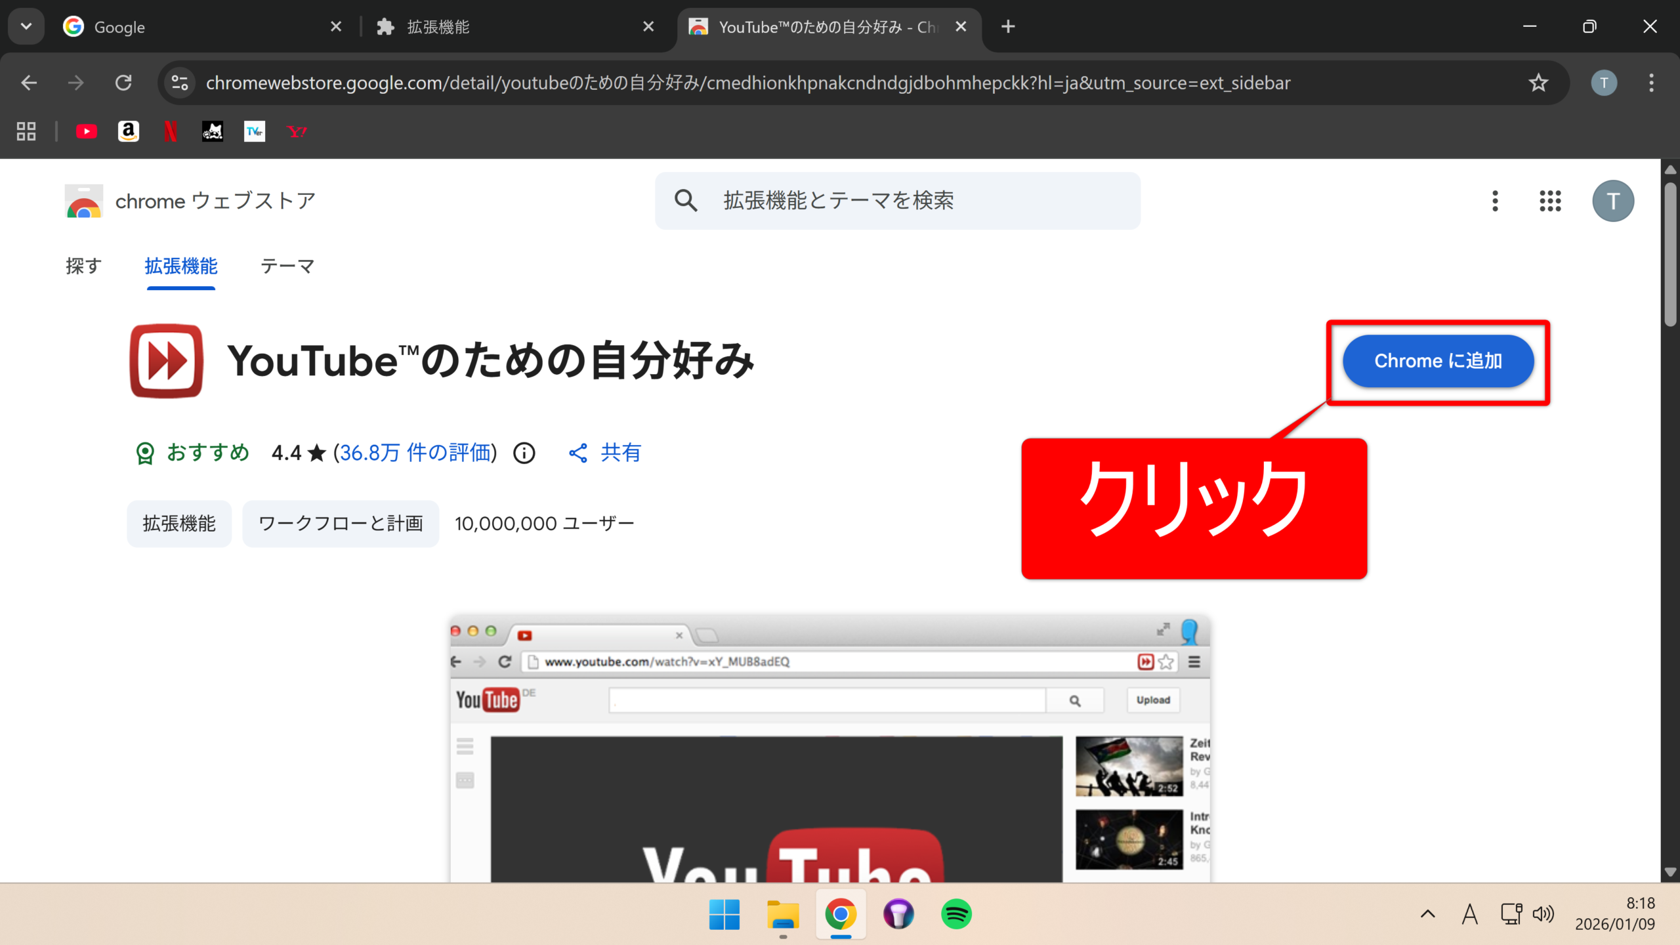The height and width of the screenshot is (945, 1680).
Task: Open Google apps grid icon
Action: coord(1550,201)
